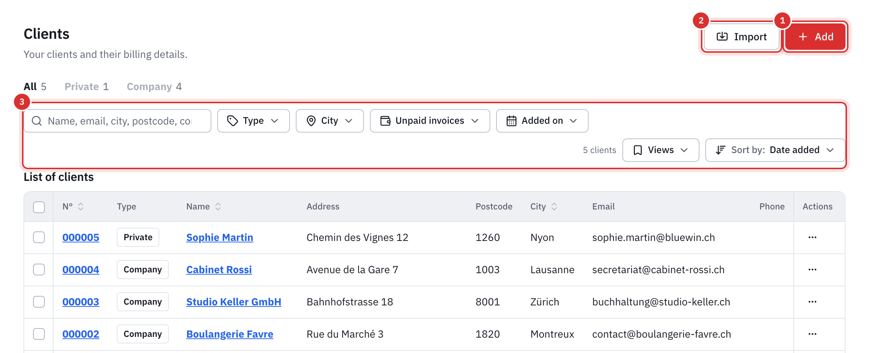Open the Unpaid invoices filter
Viewport: 869px width, 353px height.
[x=430, y=121]
